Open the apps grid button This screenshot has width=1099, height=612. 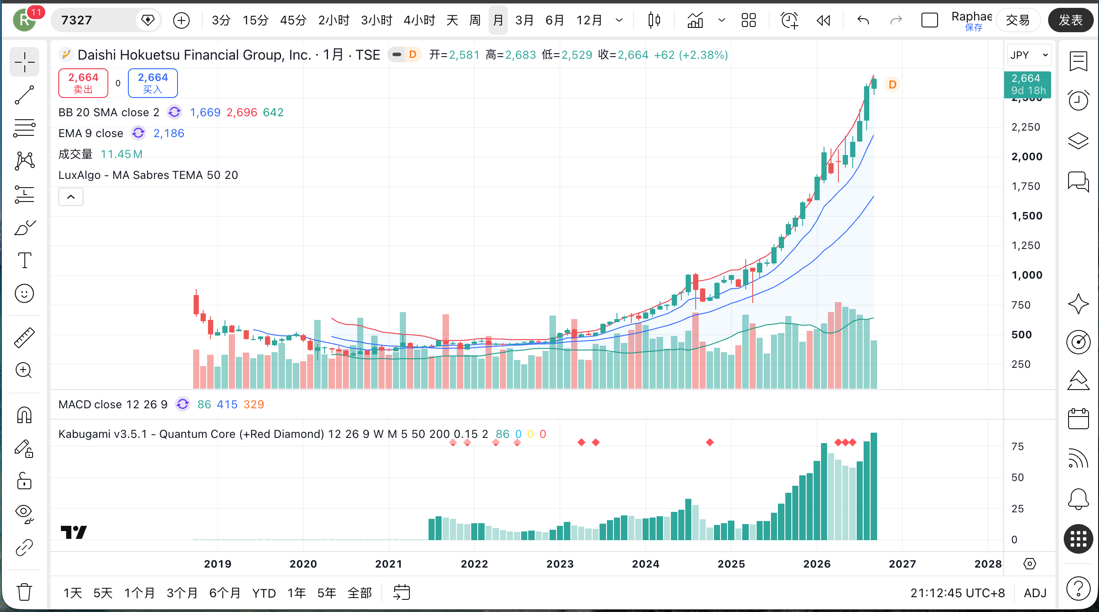1078,539
